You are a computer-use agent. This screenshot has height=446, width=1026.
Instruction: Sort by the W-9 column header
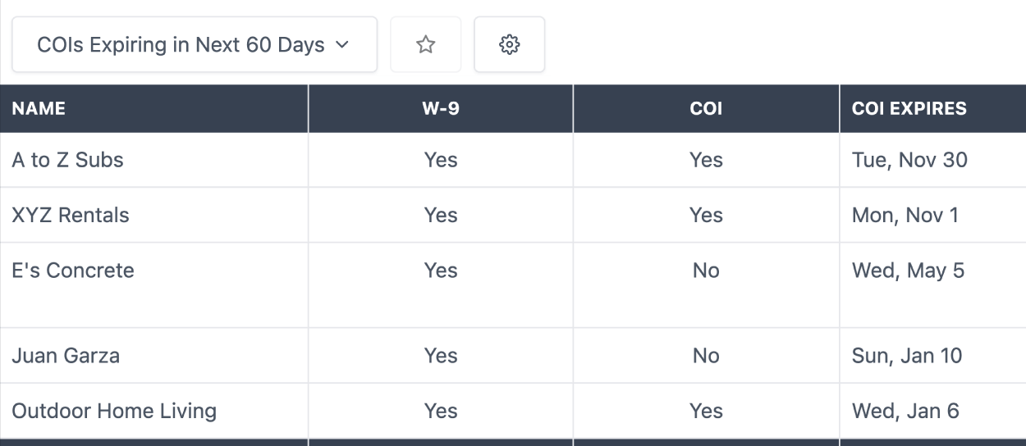(441, 108)
